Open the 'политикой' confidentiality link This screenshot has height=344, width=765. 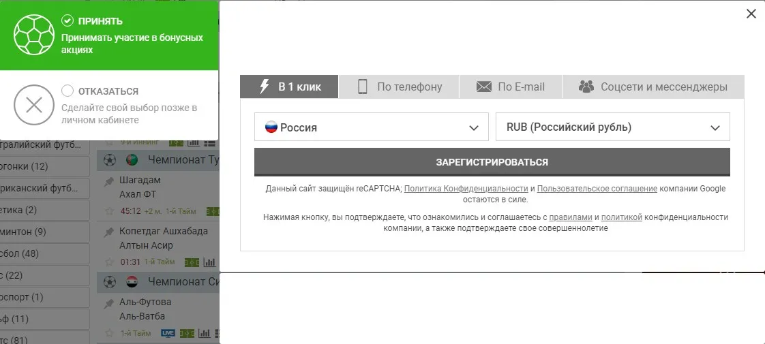coord(622,217)
